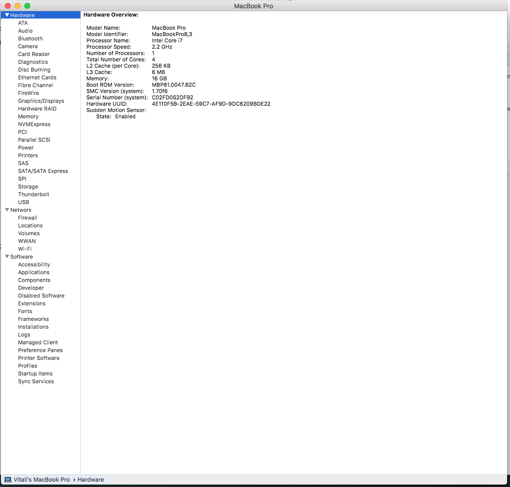Select Printers under Hardware
This screenshot has height=487, width=510.
28,155
